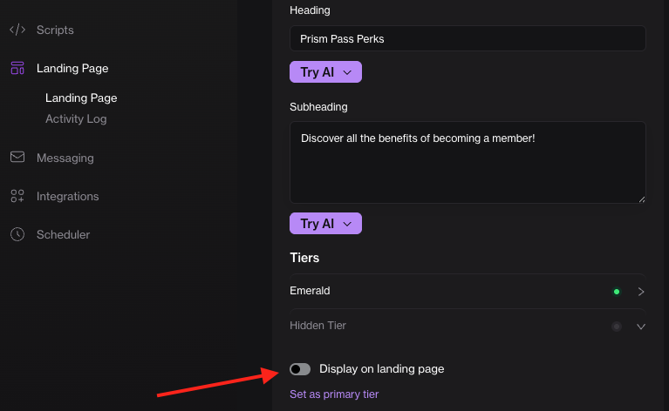
Task: Click the Set as primary tier link
Action: point(334,394)
